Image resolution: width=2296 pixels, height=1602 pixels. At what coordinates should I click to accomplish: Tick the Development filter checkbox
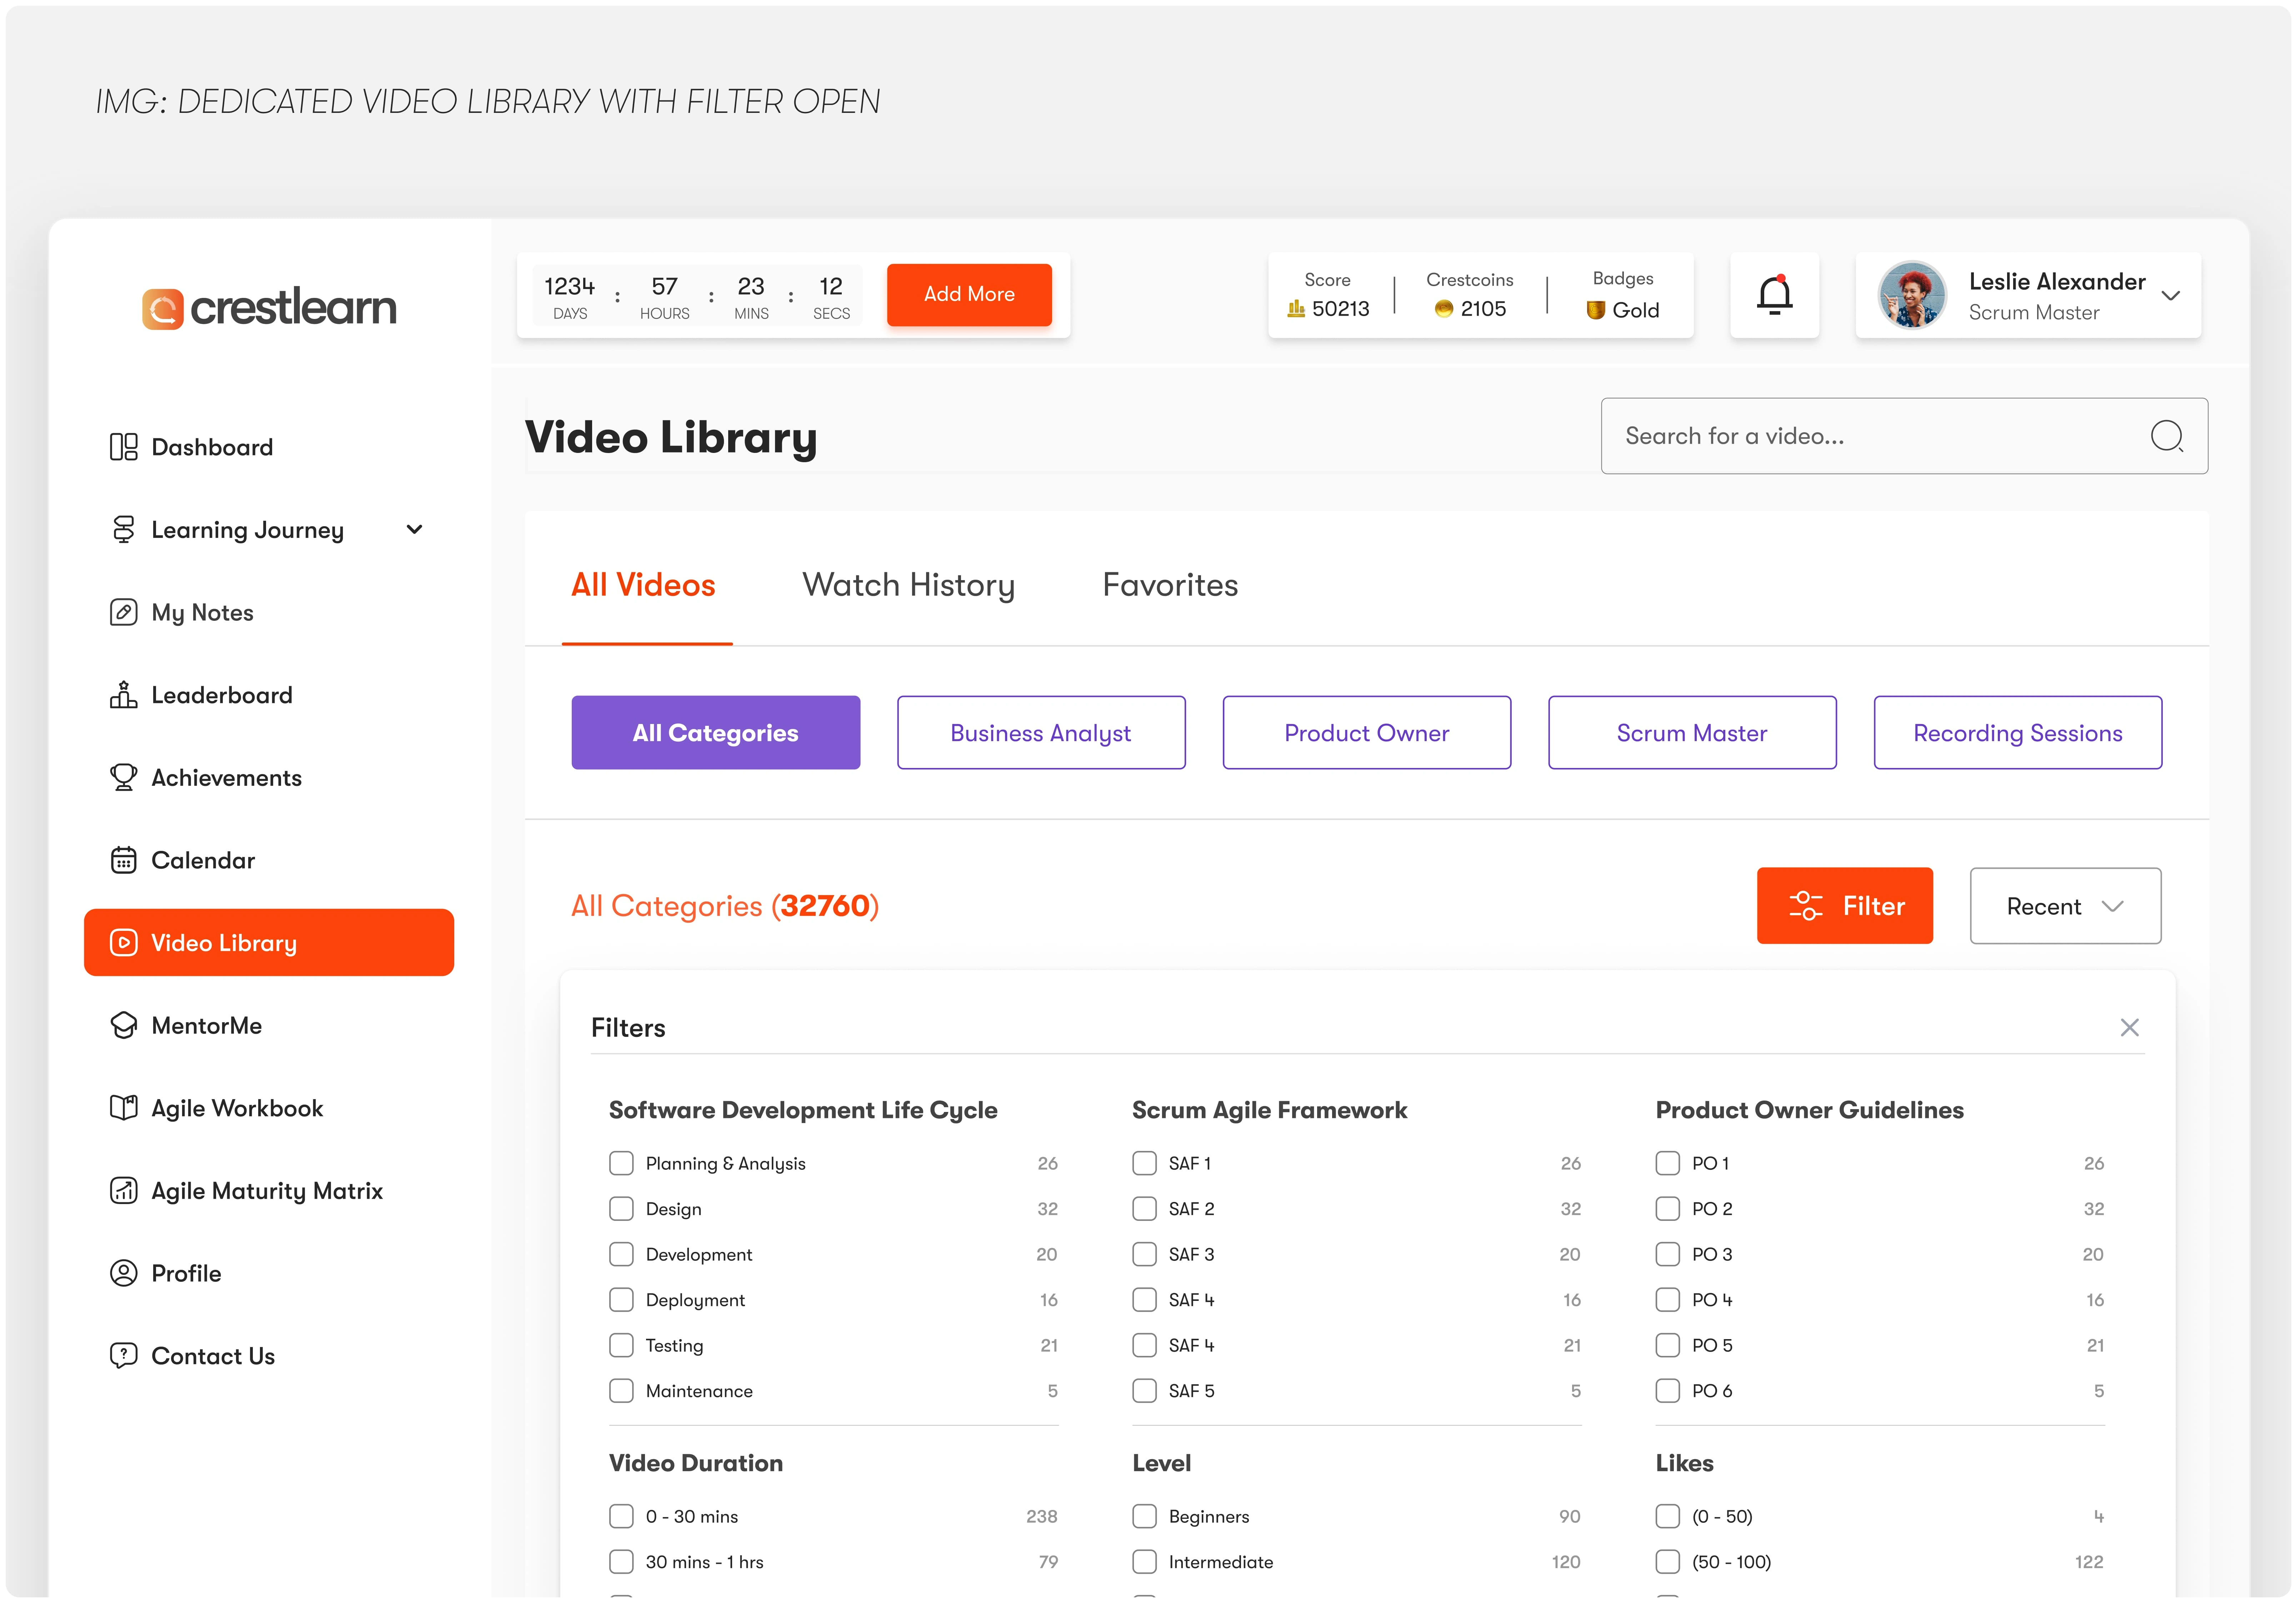click(x=621, y=1254)
